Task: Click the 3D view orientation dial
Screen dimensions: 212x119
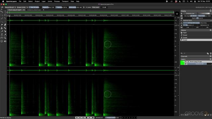Action: [177, 14]
